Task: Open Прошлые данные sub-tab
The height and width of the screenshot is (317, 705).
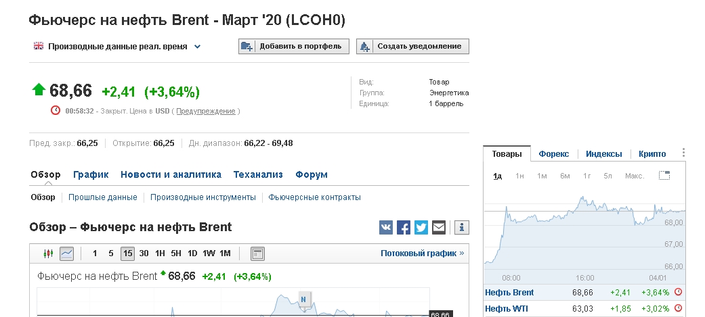Action: (102, 197)
